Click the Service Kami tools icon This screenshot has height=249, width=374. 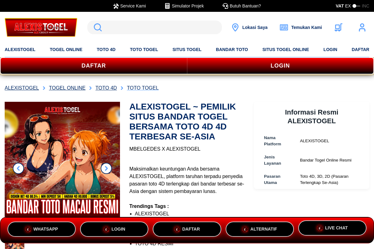click(116, 6)
